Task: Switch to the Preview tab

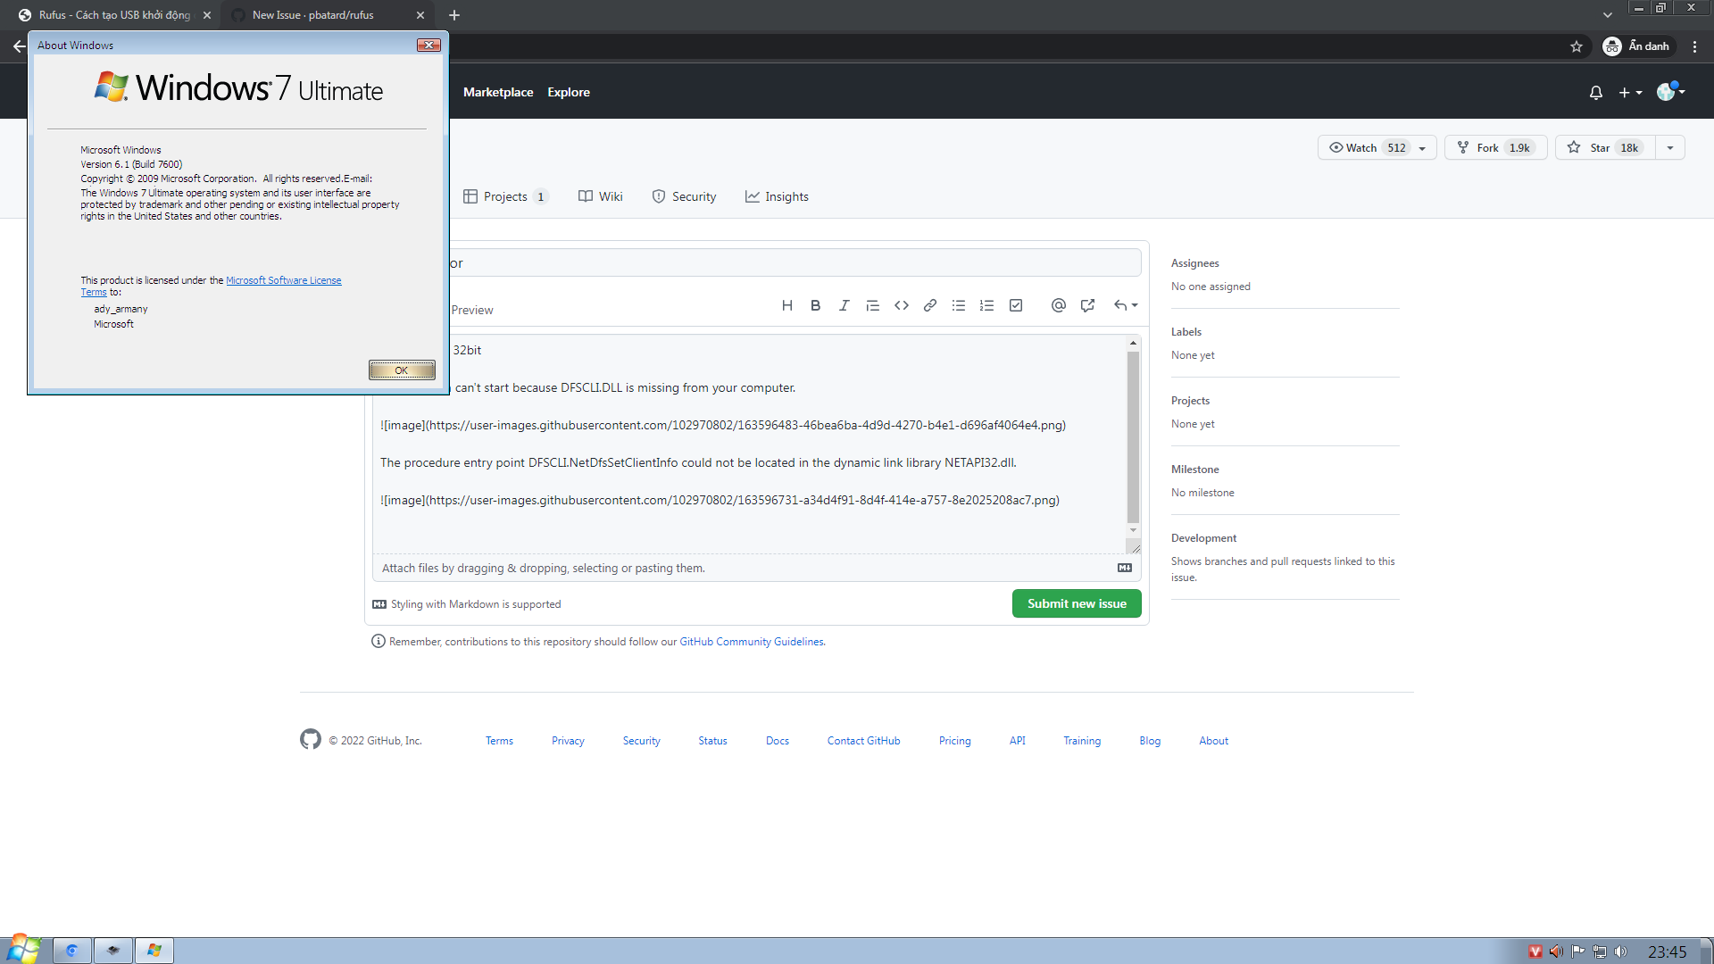Action: pos(472,310)
